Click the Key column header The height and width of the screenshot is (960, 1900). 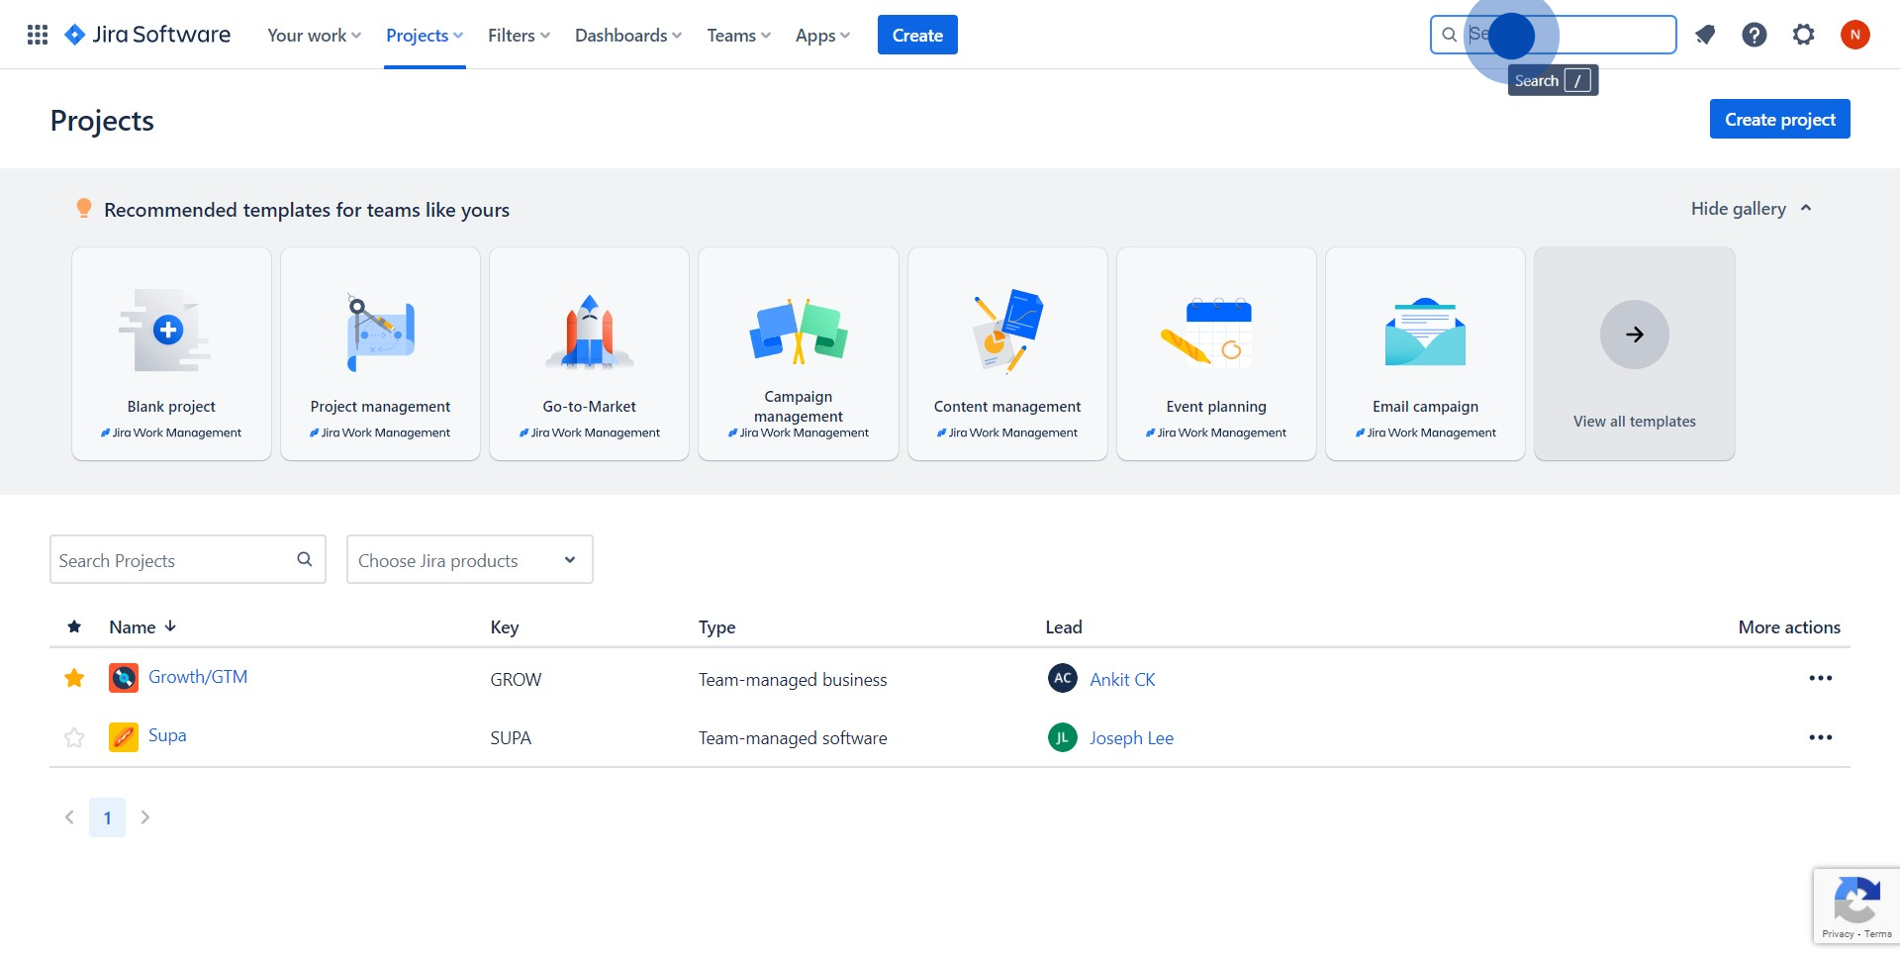(x=505, y=626)
